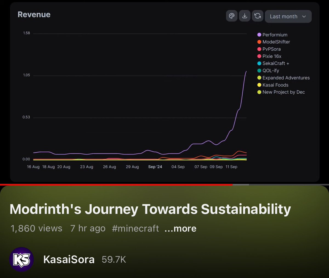Viewport: 329px width, 278px height.
Task: Open the chart color palette options
Action: [232, 16]
